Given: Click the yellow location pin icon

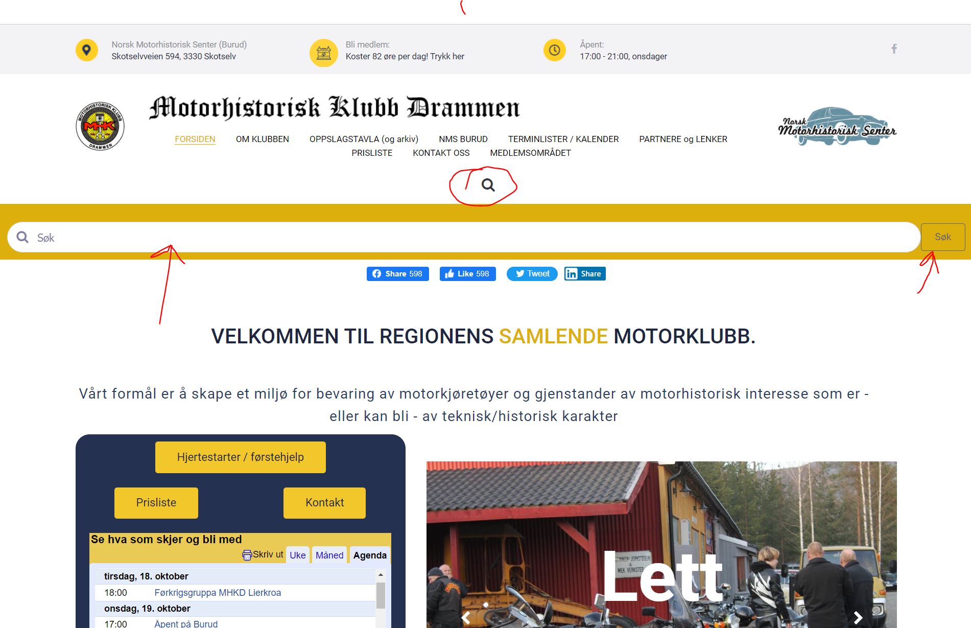Looking at the screenshot, I should pos(87,50).
